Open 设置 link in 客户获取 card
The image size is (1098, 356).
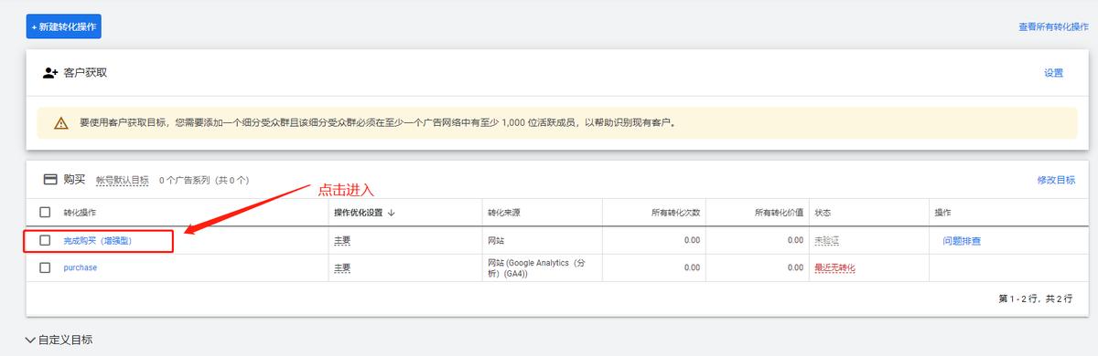click(1053, 73)
